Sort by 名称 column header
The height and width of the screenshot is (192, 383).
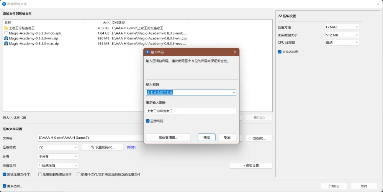[x=44, y=23]
